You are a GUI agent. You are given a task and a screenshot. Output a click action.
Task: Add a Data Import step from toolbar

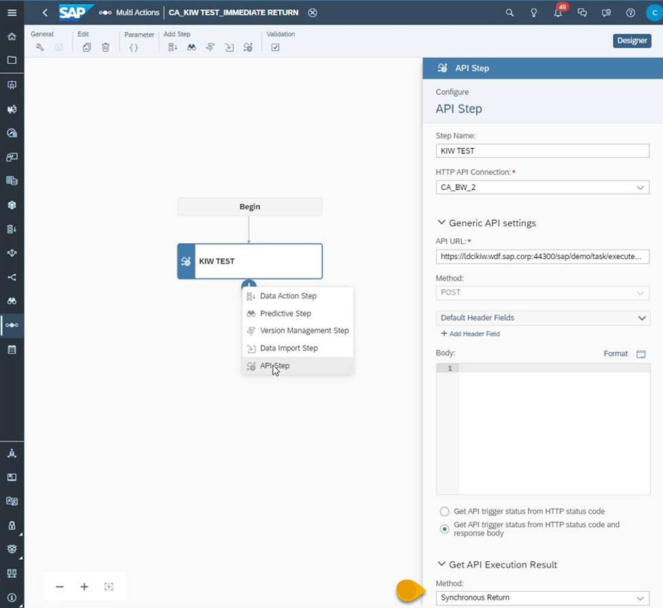(x=229, y=48)
